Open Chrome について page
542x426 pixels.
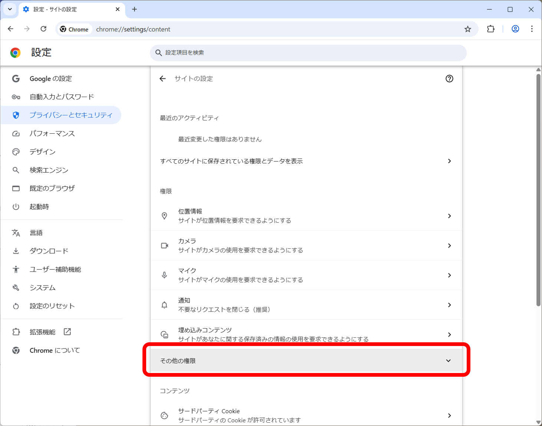tap(61, 350)
